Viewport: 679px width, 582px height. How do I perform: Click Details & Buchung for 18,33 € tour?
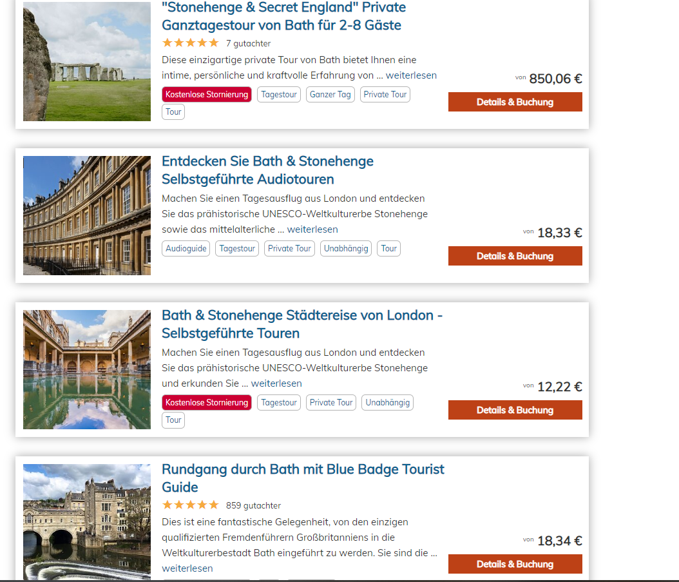[x=515, y=256]
